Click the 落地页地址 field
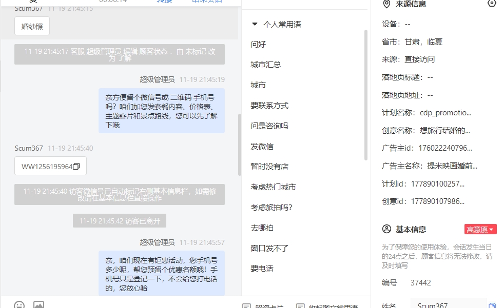 coord(408,95)
